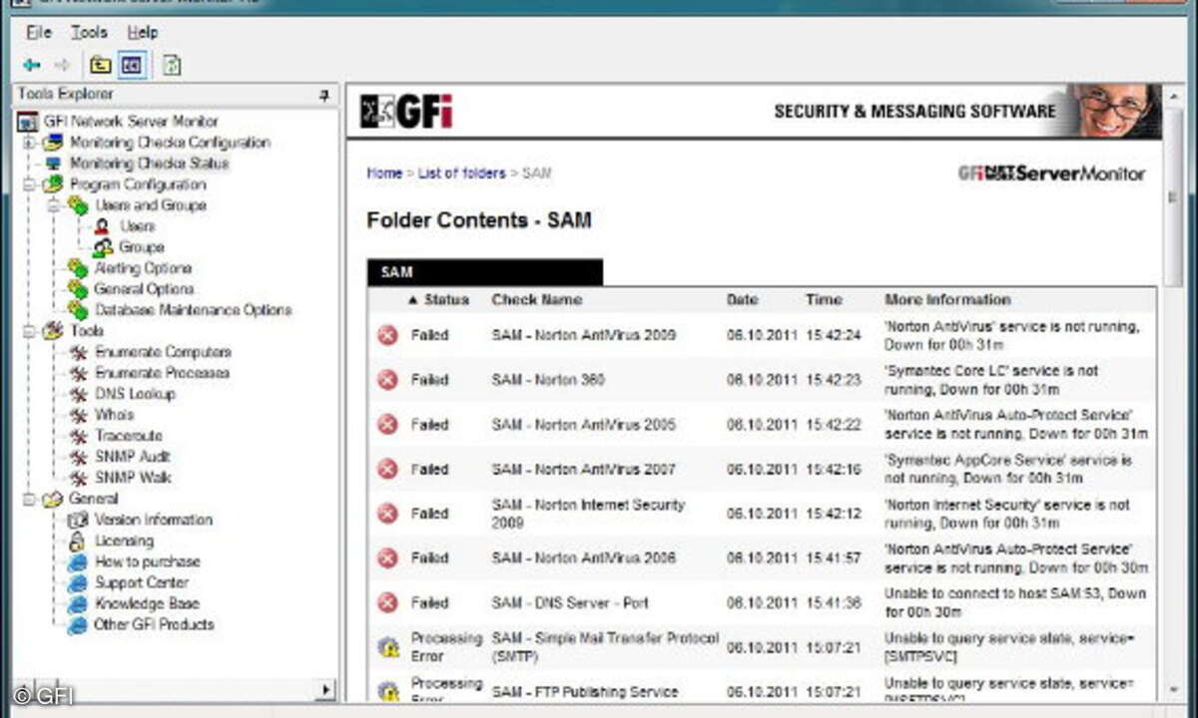Collapse the Tools tree node

coord(29,331)
